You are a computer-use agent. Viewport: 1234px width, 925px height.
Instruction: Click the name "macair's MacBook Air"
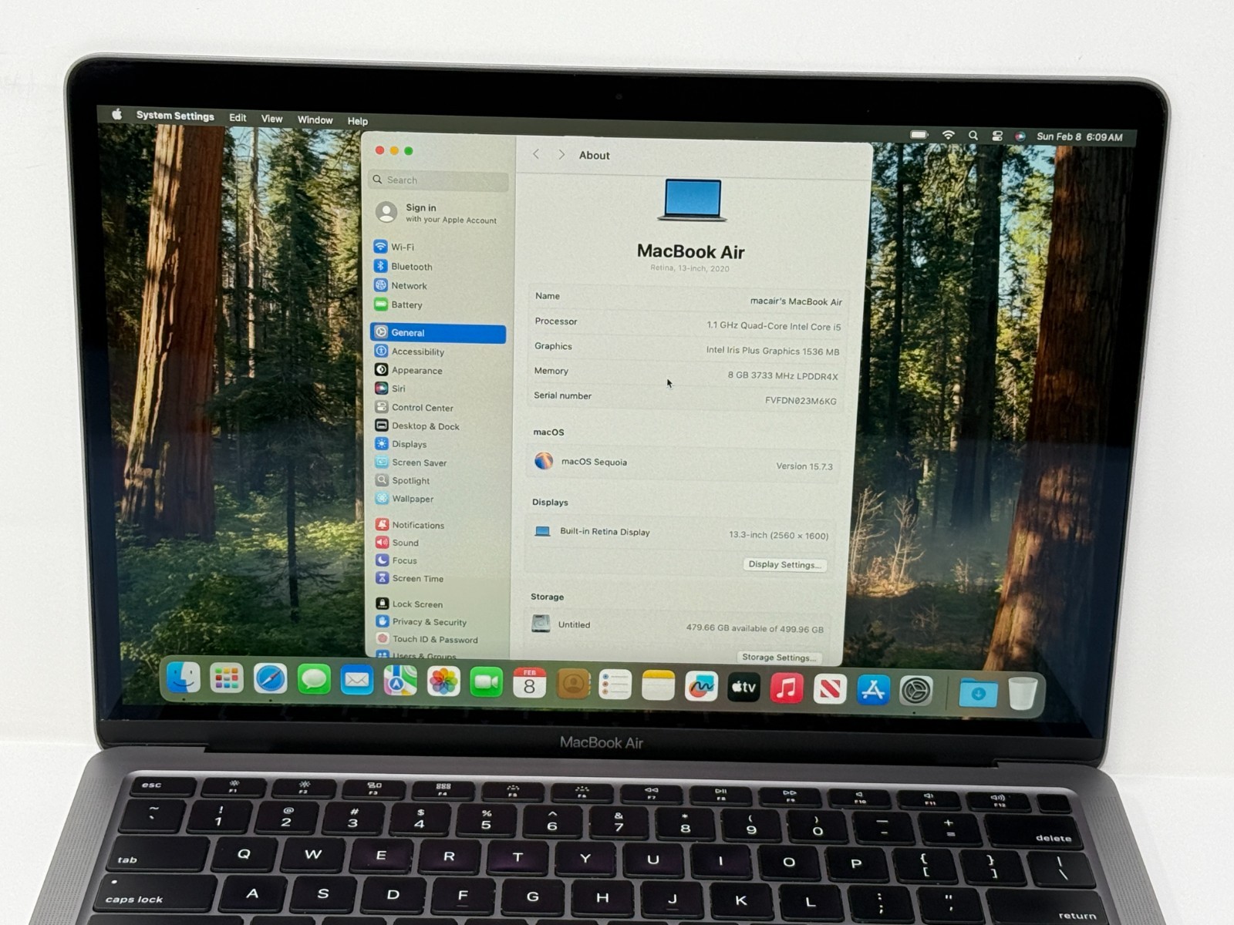[796, 301]
